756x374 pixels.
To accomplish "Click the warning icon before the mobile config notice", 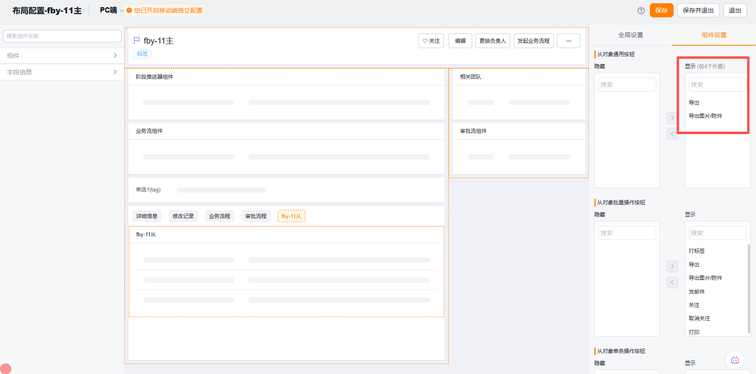I will pyautogui.click(x=129, y=11).
